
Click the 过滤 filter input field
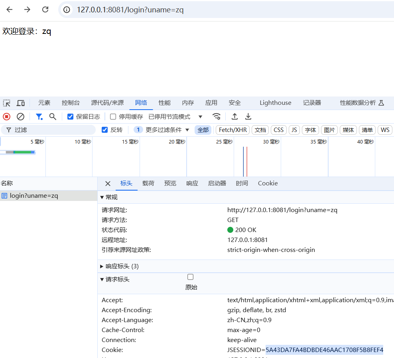pyautogui.click(x=48, y=130)
